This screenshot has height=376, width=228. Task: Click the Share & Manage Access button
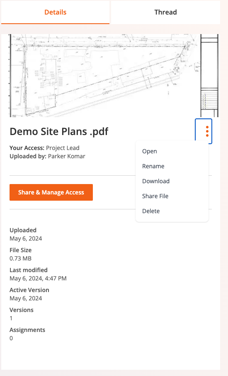[51, 192]
